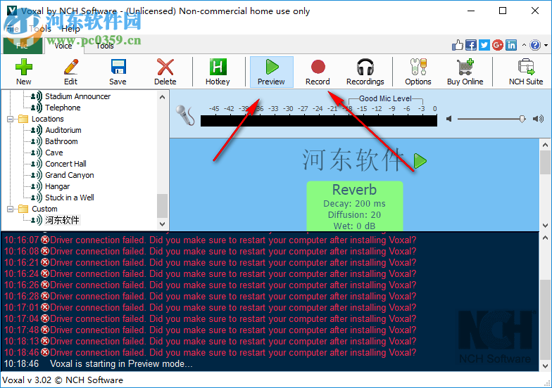This screenshot has width=552, height=388.
Task: Collapse the Custom folder
Action: 10,209
